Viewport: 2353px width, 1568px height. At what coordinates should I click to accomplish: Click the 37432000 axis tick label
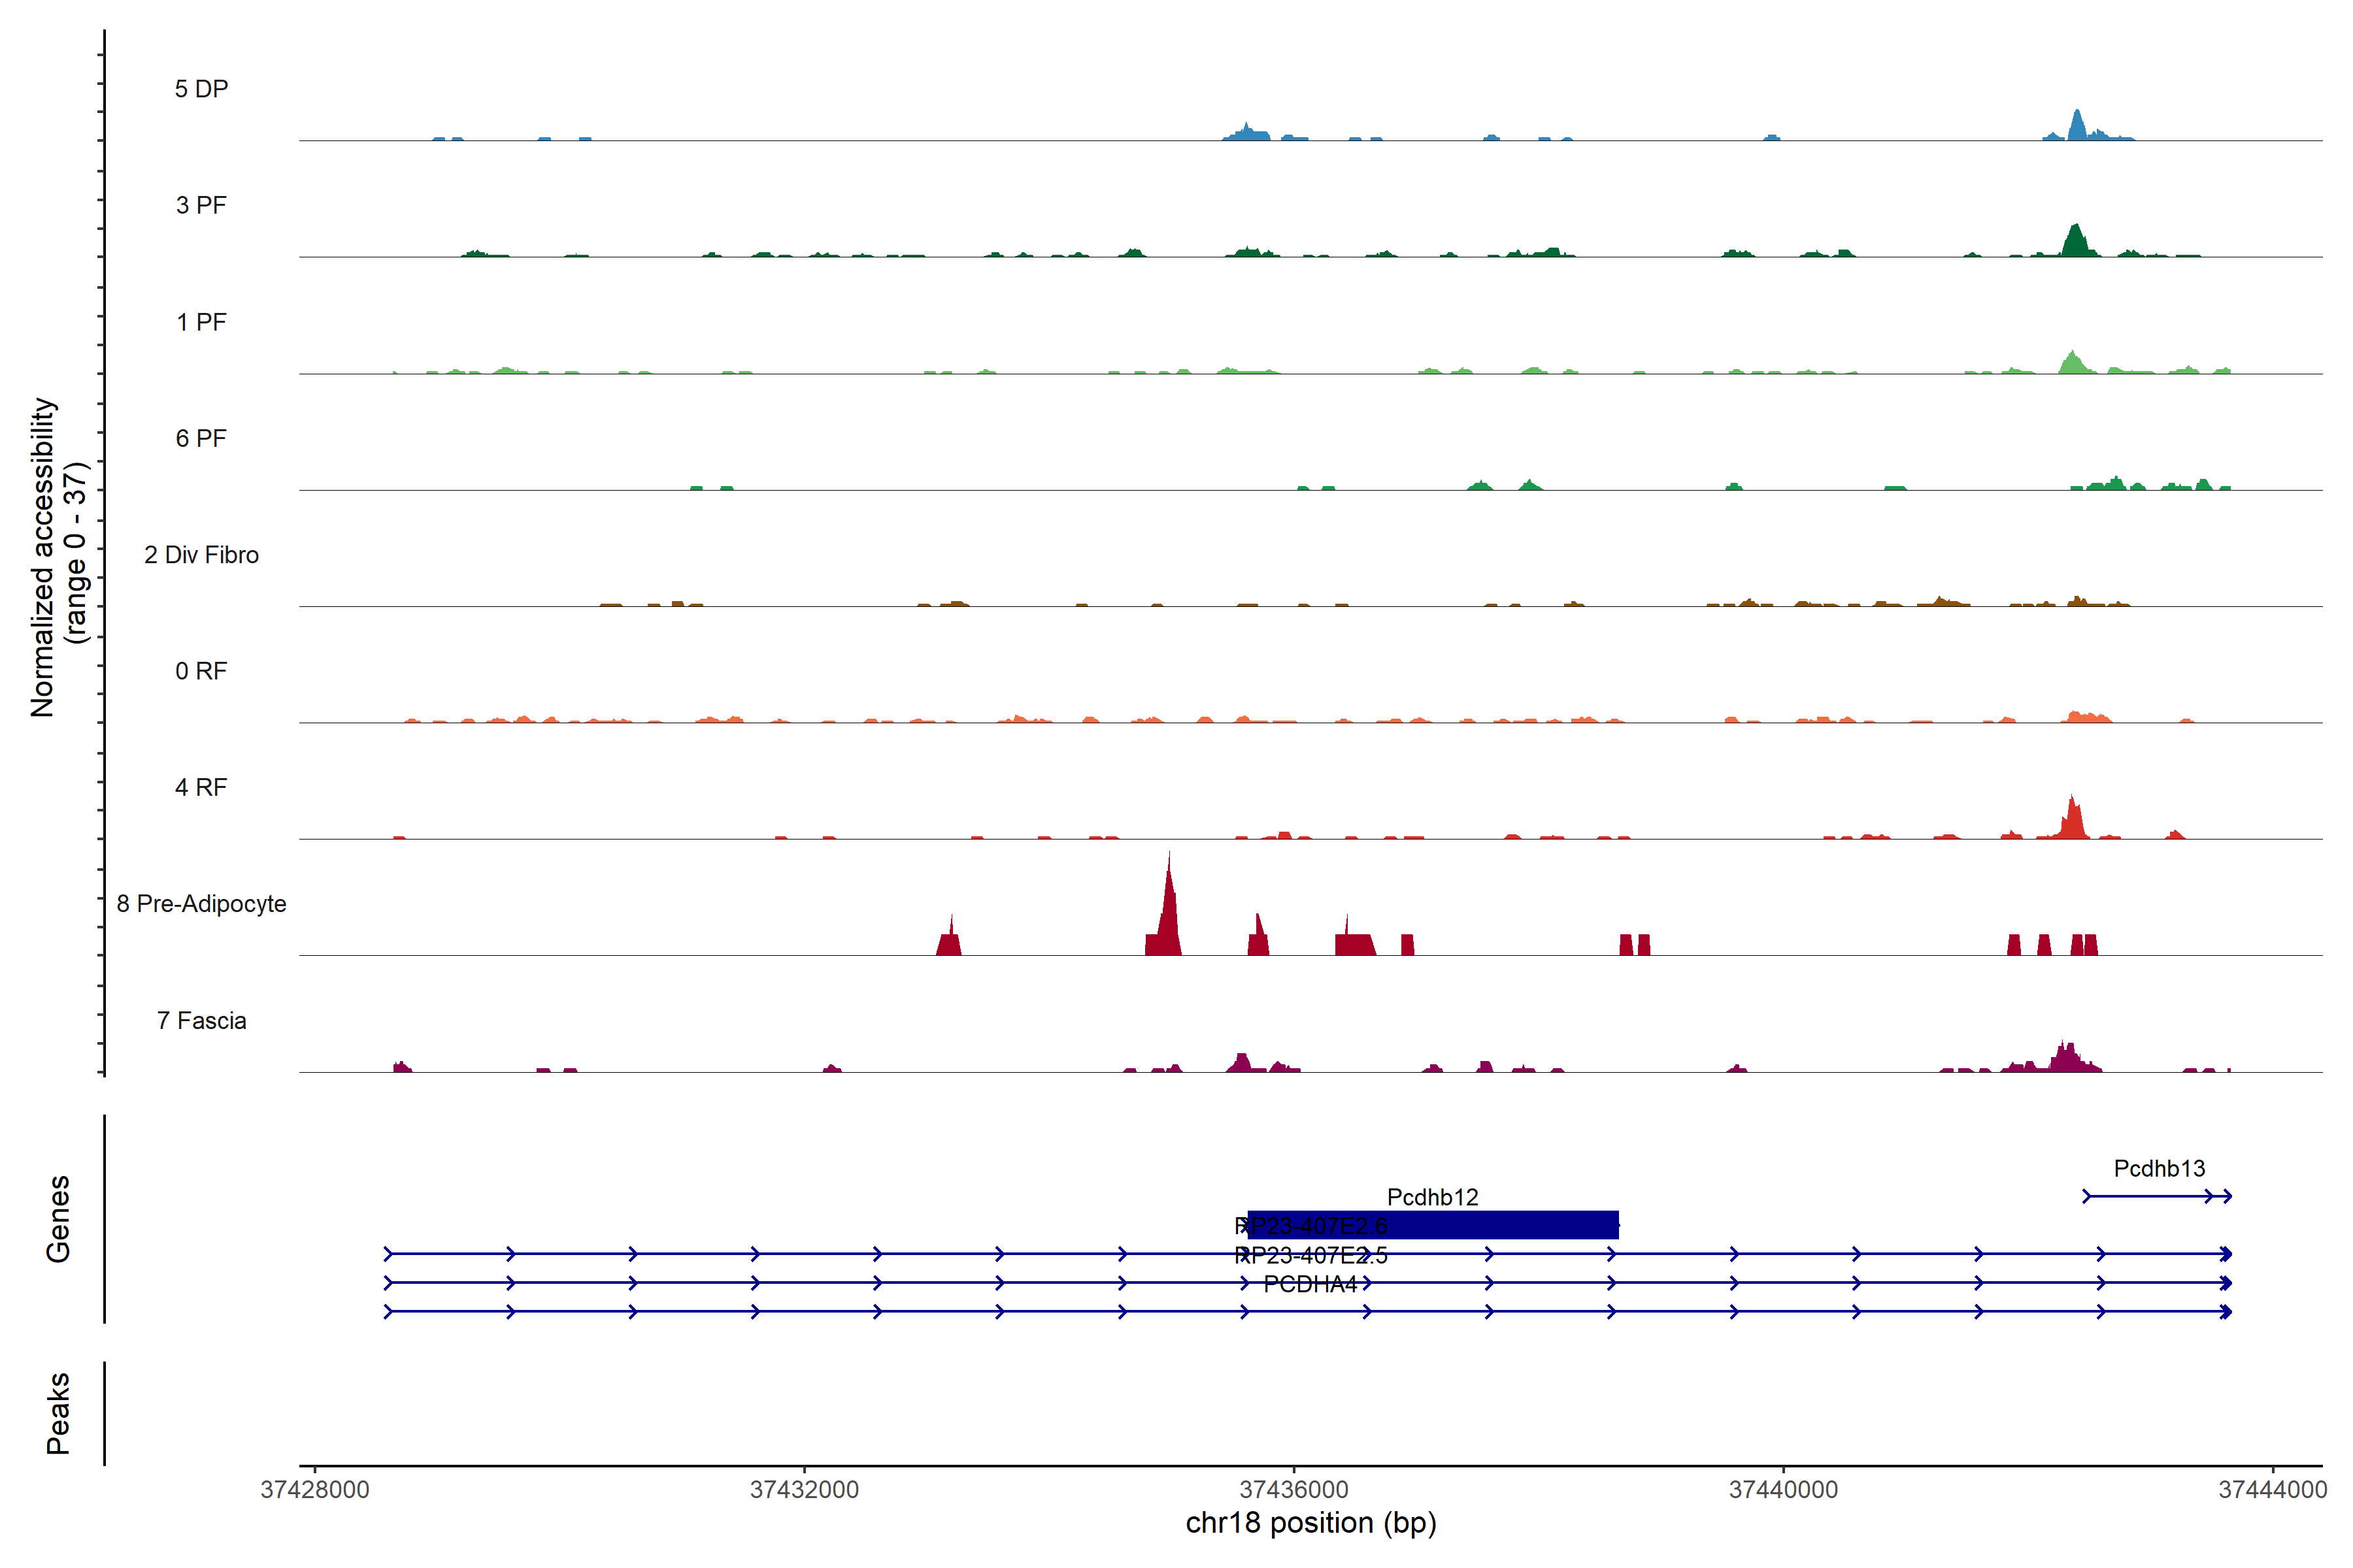click(x=805, y=1489)
